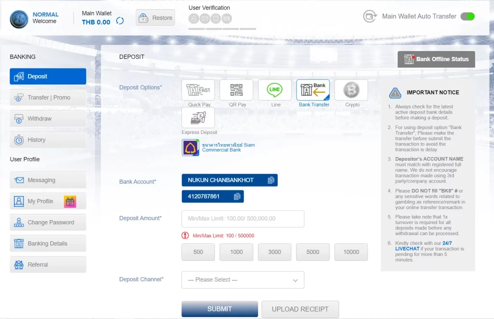Select the Bank Transfer deposit option
Image resolution: width=494 pixels, height=319 pixels.
[x=313, y=90]
